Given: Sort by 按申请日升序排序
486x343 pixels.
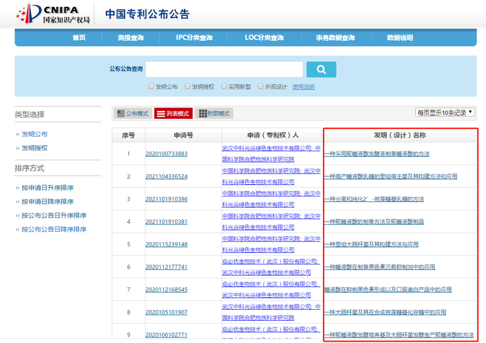Looking at the screenshot, I should [x=47, y=187].
